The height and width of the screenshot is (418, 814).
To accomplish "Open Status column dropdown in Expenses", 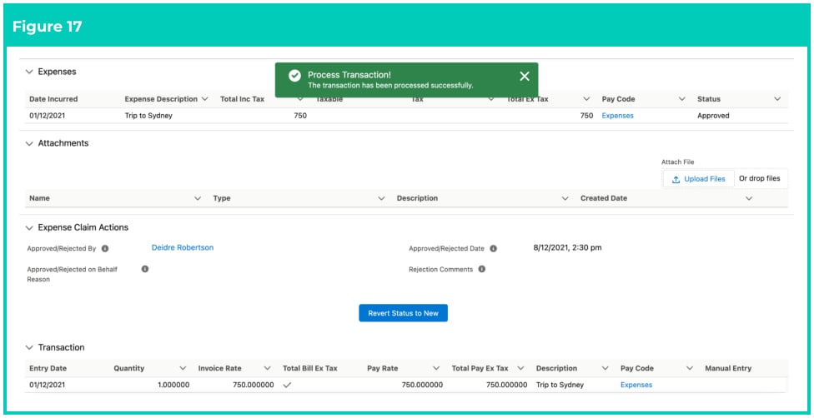I will coord(777,99).
